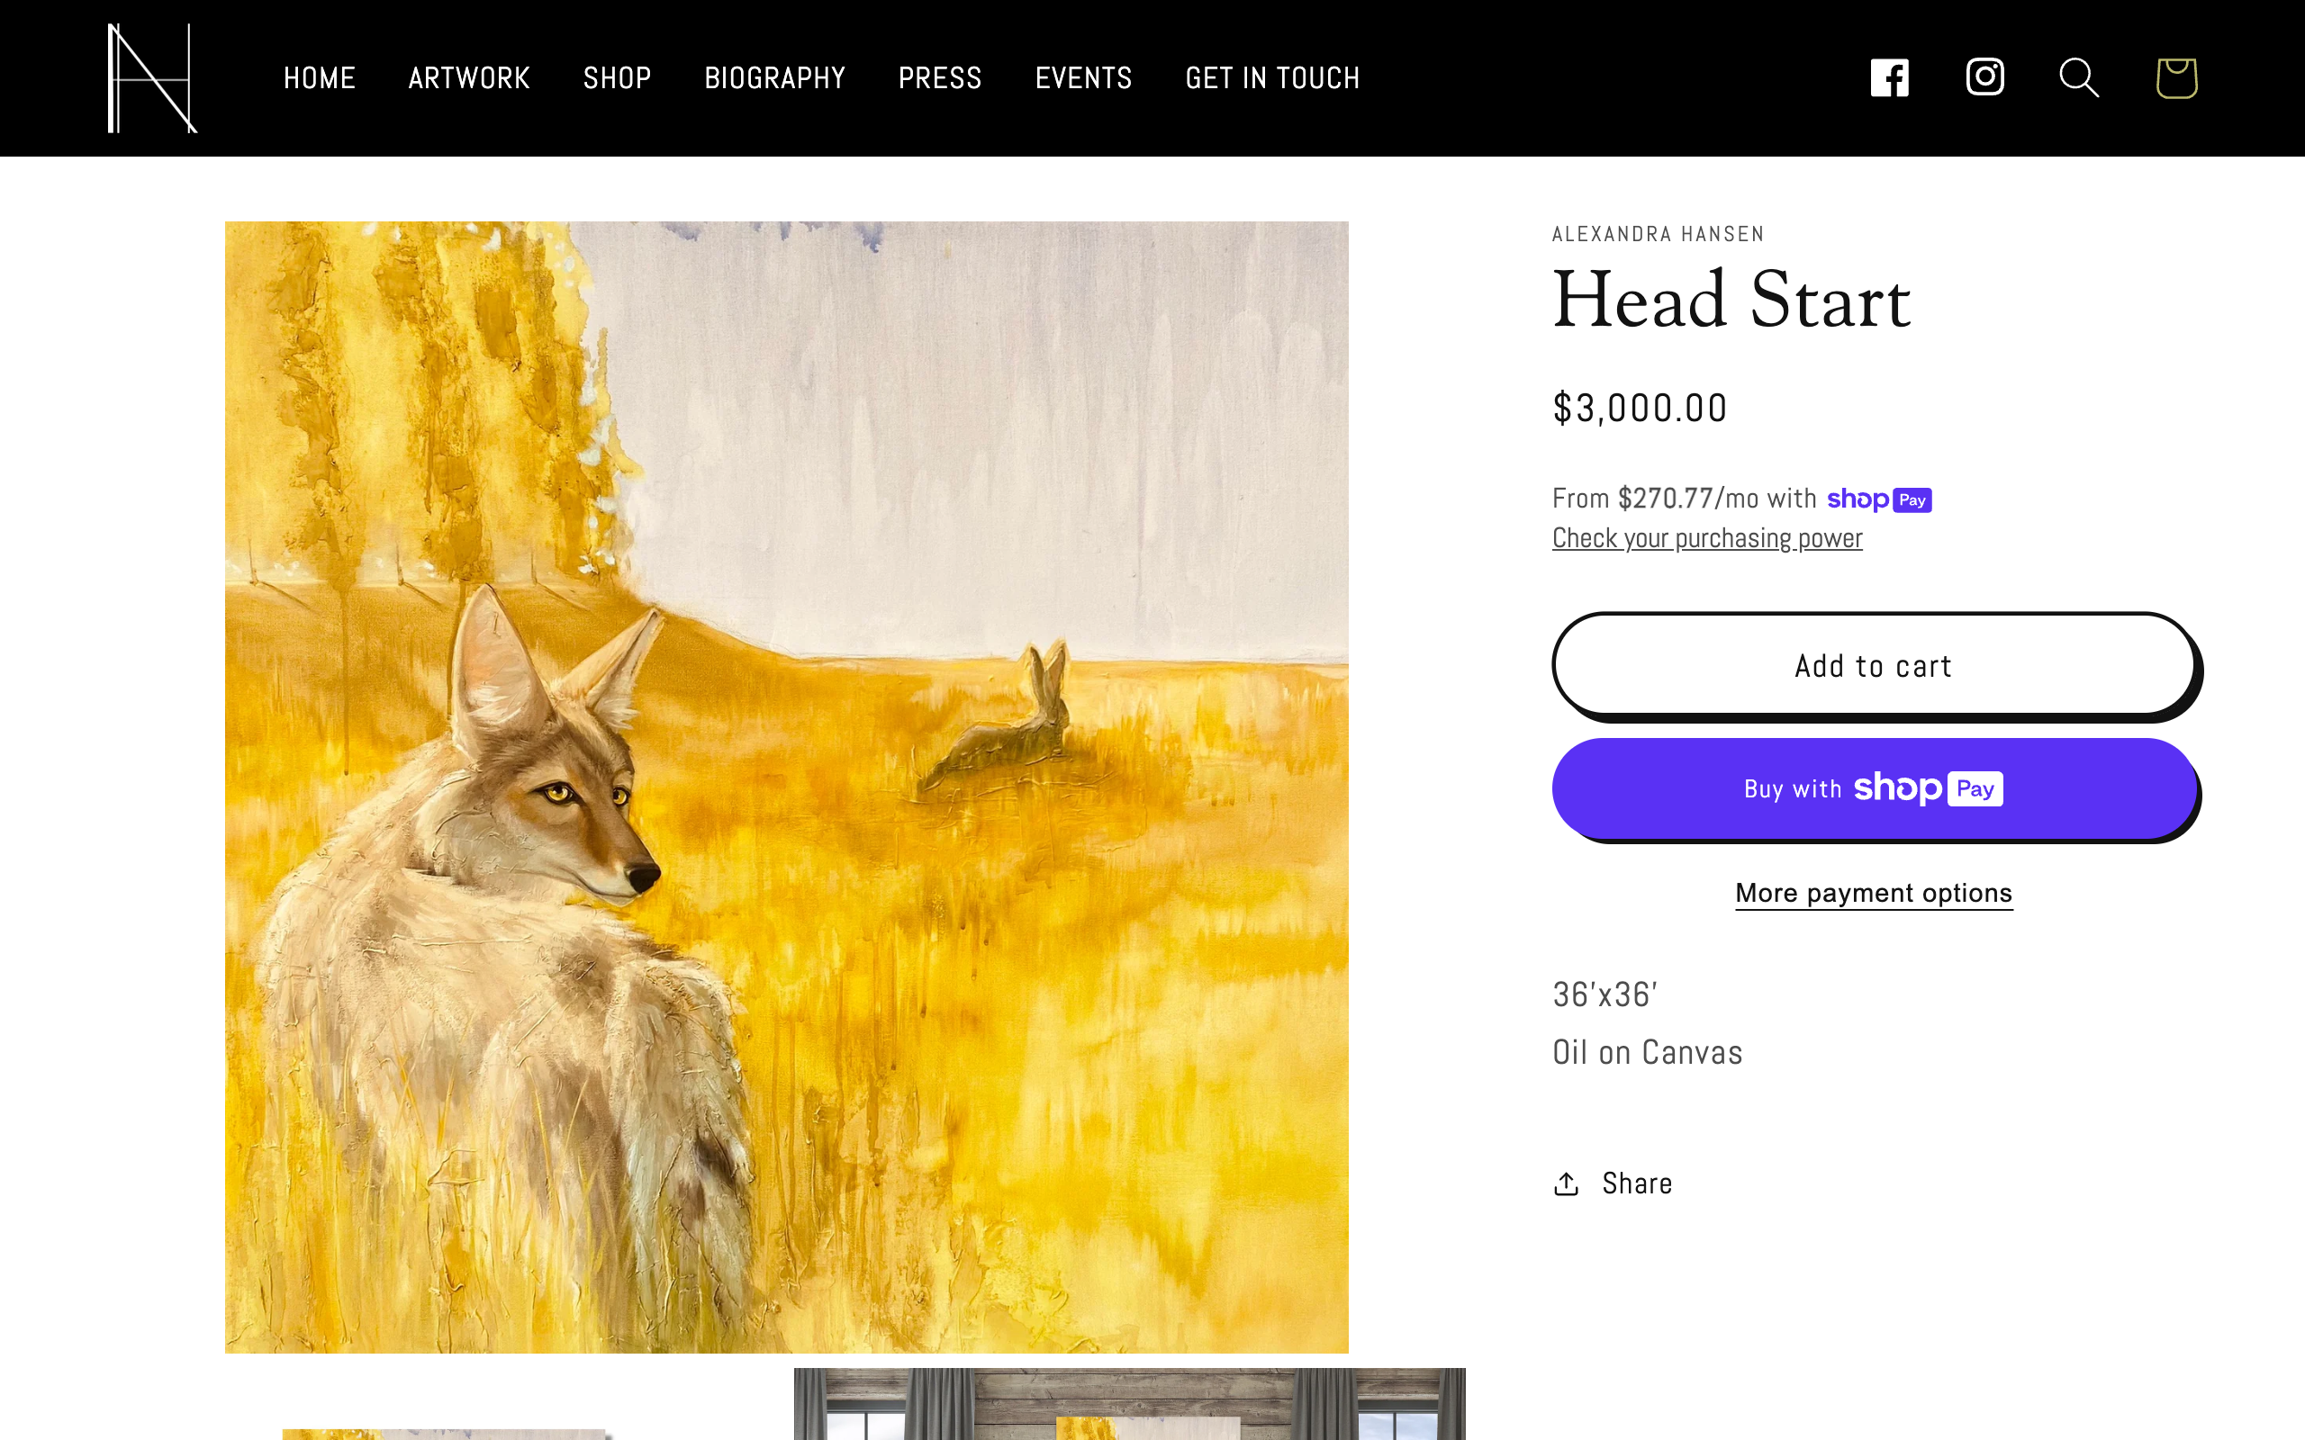Click Check your purchasing power link
Viewport: 2305px width, 1440px height.
(x=1706, y=537)
